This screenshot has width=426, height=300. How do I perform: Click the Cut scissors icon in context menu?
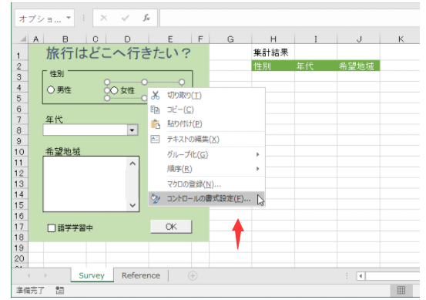(x=155, y=95)
